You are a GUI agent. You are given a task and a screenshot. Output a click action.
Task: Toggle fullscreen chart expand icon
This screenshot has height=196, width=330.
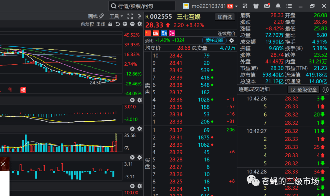[130, 16]
